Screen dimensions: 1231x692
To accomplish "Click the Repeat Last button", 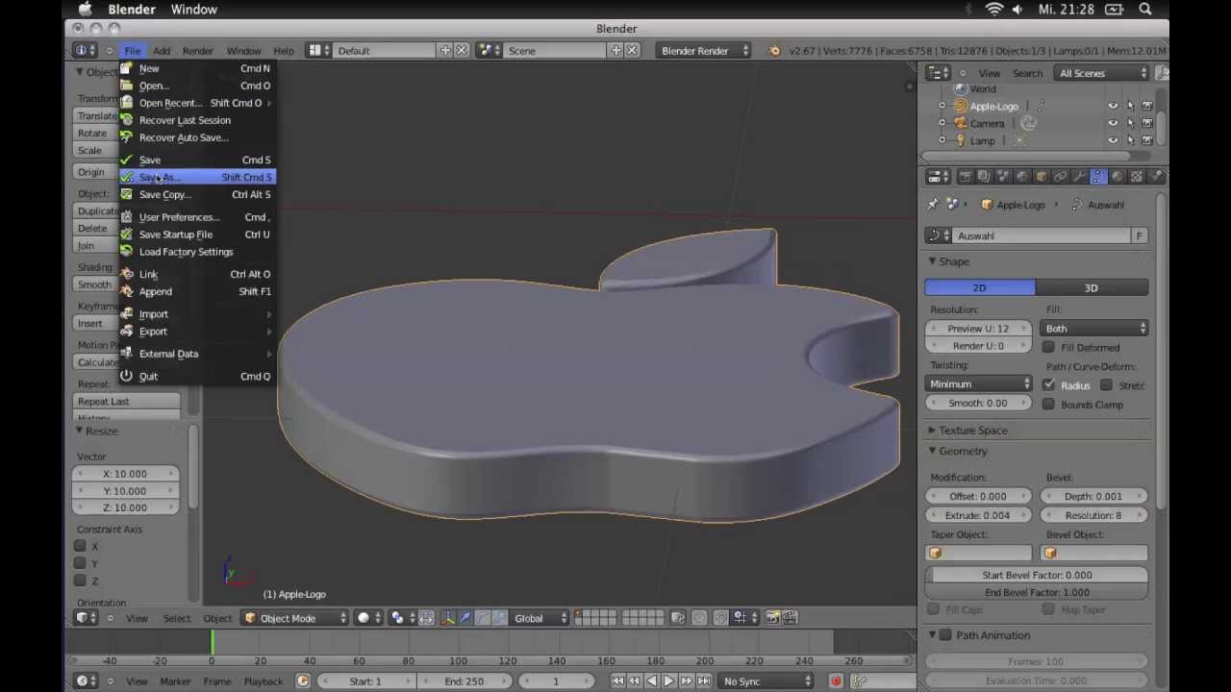I will [x=127, y=402].
